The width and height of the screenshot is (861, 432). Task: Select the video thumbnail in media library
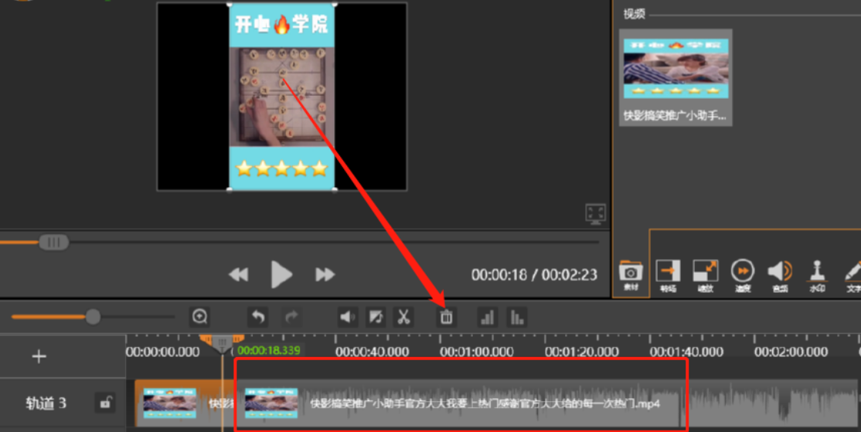coord(676,68)
